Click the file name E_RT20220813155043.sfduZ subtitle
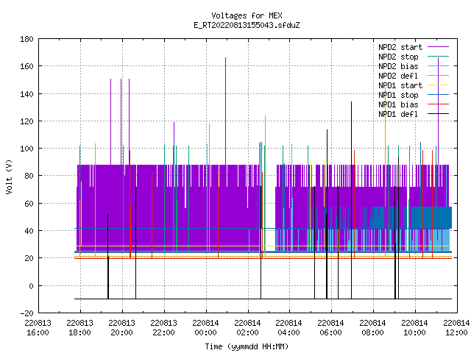 247,25
